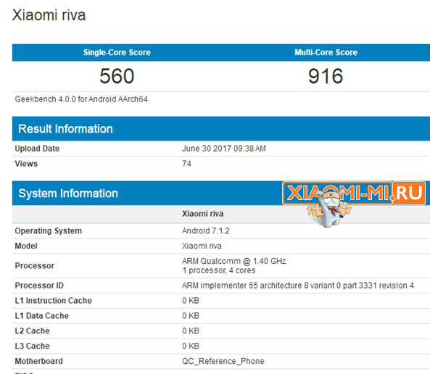Click the L1 Data Cache label
430x374 pixels.
pyautogui.click(x=41, y=315)
